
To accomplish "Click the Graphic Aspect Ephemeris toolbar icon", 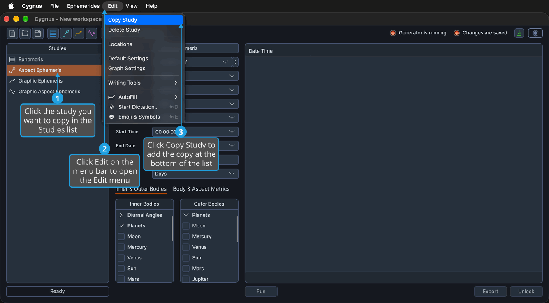I will [x=91, y=33].
